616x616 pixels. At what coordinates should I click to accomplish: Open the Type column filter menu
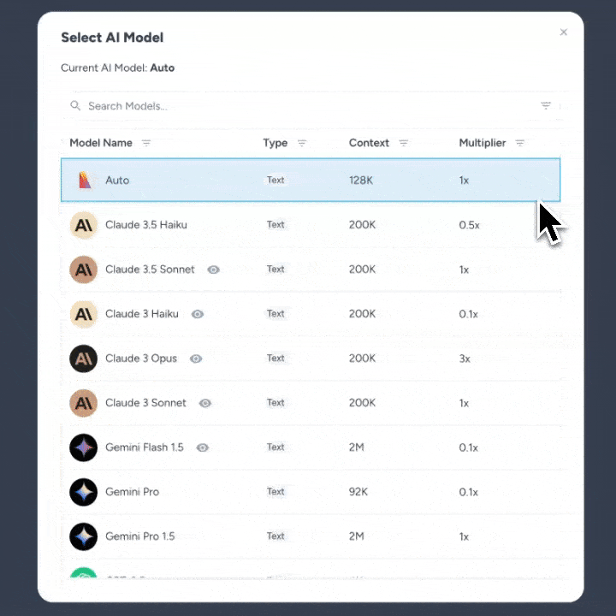point(302,143)
